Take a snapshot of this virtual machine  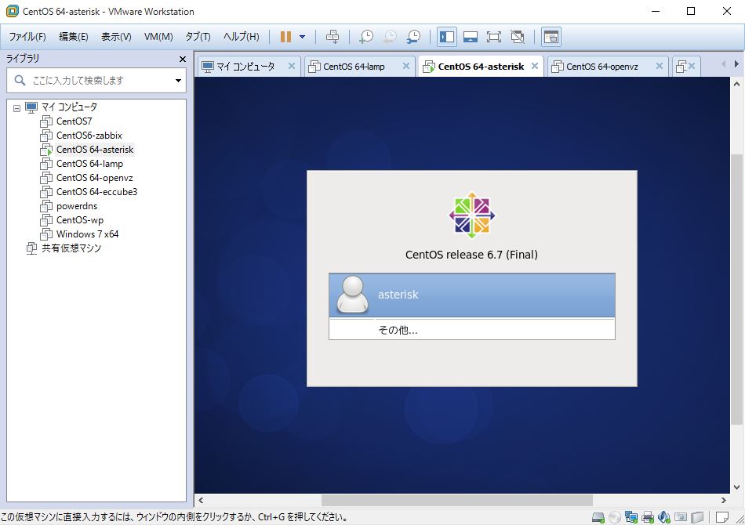point(366,37)
